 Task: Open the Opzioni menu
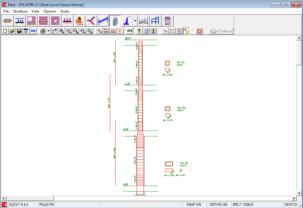50,11
